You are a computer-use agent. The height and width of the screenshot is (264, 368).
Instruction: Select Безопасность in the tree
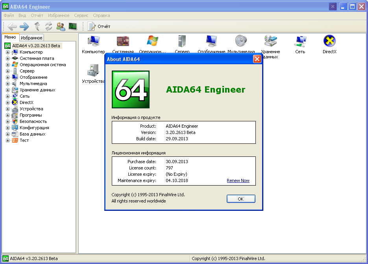pos(33,121)
